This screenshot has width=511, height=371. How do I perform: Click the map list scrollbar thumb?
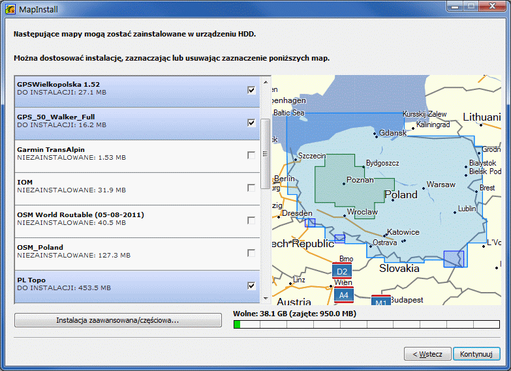coord(265,154)
